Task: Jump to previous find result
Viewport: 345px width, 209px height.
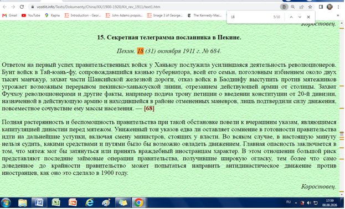Action: pos(291,17)
